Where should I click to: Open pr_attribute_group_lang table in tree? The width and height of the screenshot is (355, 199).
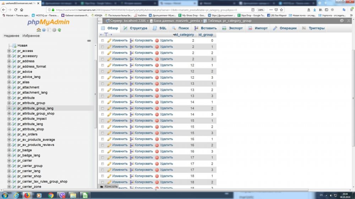coord(35,109)
